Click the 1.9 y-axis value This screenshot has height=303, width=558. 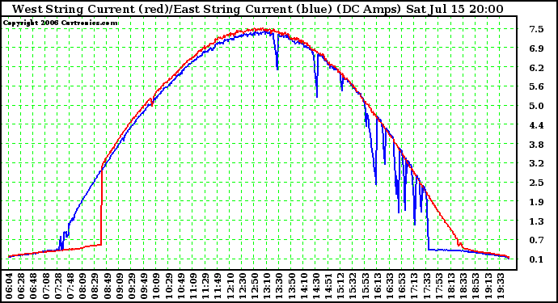[x=536, y=202]
